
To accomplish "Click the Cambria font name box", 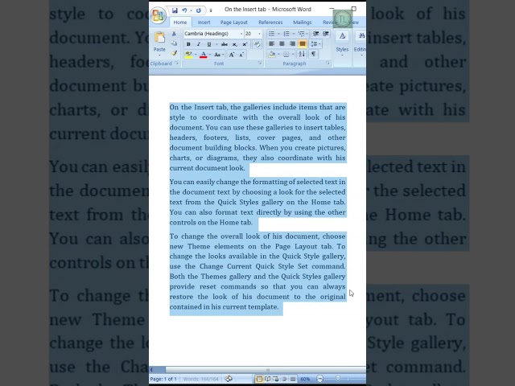I will click(x=211, y=34).
